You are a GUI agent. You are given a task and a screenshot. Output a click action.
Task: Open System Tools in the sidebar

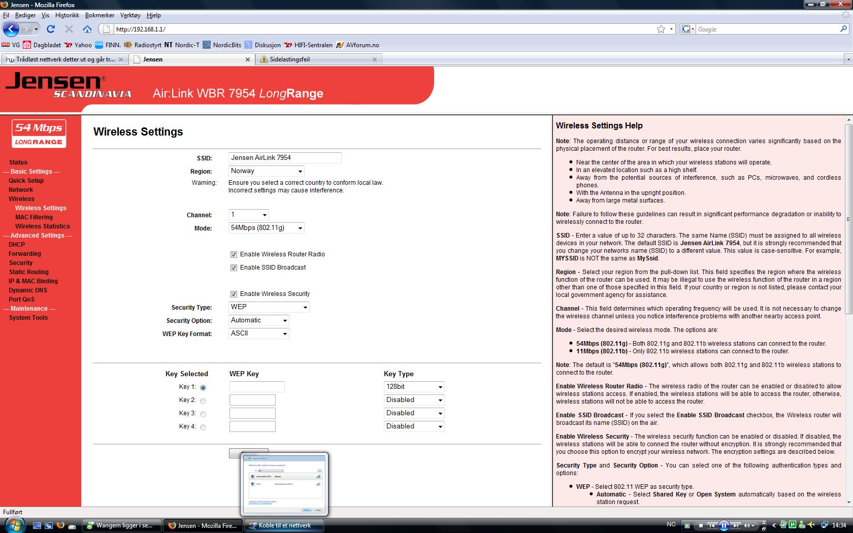pos(28,318)
